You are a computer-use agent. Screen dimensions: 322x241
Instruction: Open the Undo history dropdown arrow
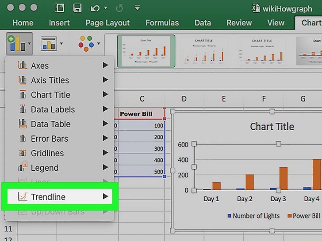coord(106,8)
